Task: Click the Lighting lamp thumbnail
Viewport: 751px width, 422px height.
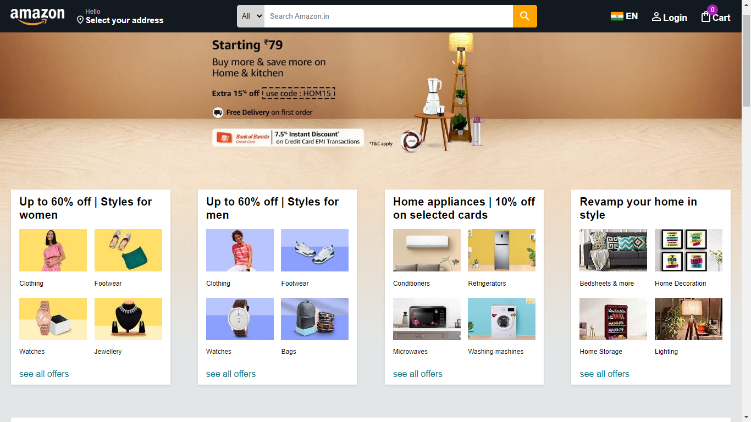Action: (688, 319)
